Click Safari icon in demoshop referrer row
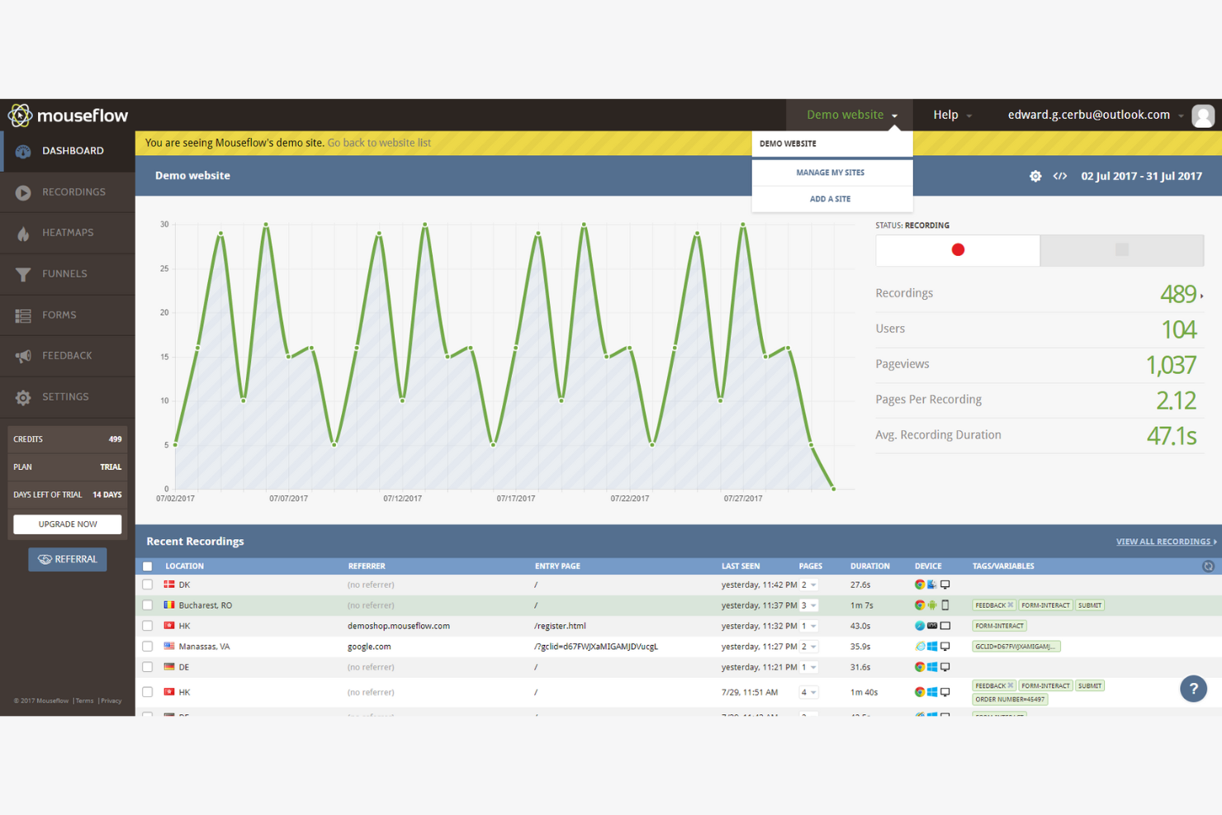Viewport: 1222px width, 815px height. point(920,626)
